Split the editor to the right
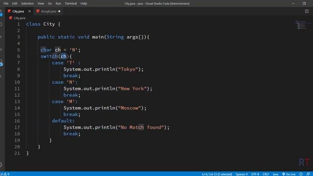The height and width of the screenshot is (176, 313). (x=307, y=11)
